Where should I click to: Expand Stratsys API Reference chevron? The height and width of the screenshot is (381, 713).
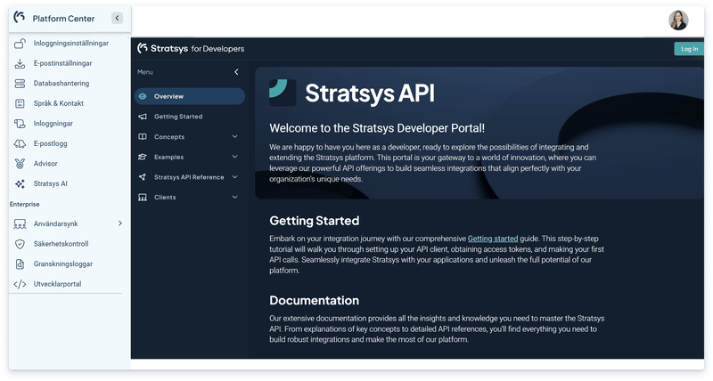click(235, 177)
